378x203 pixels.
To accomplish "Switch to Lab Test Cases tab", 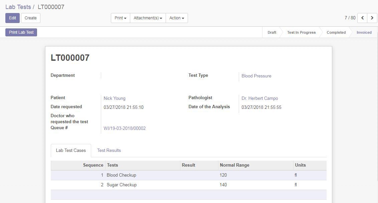I will (71, 151).
